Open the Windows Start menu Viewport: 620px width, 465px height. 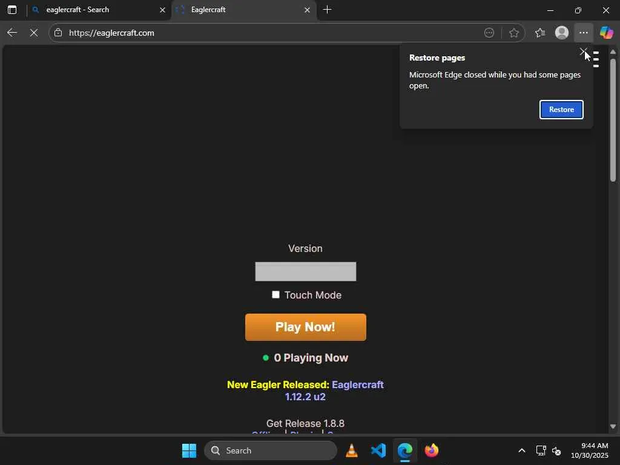pyautogui.click(x=189, y=450)
